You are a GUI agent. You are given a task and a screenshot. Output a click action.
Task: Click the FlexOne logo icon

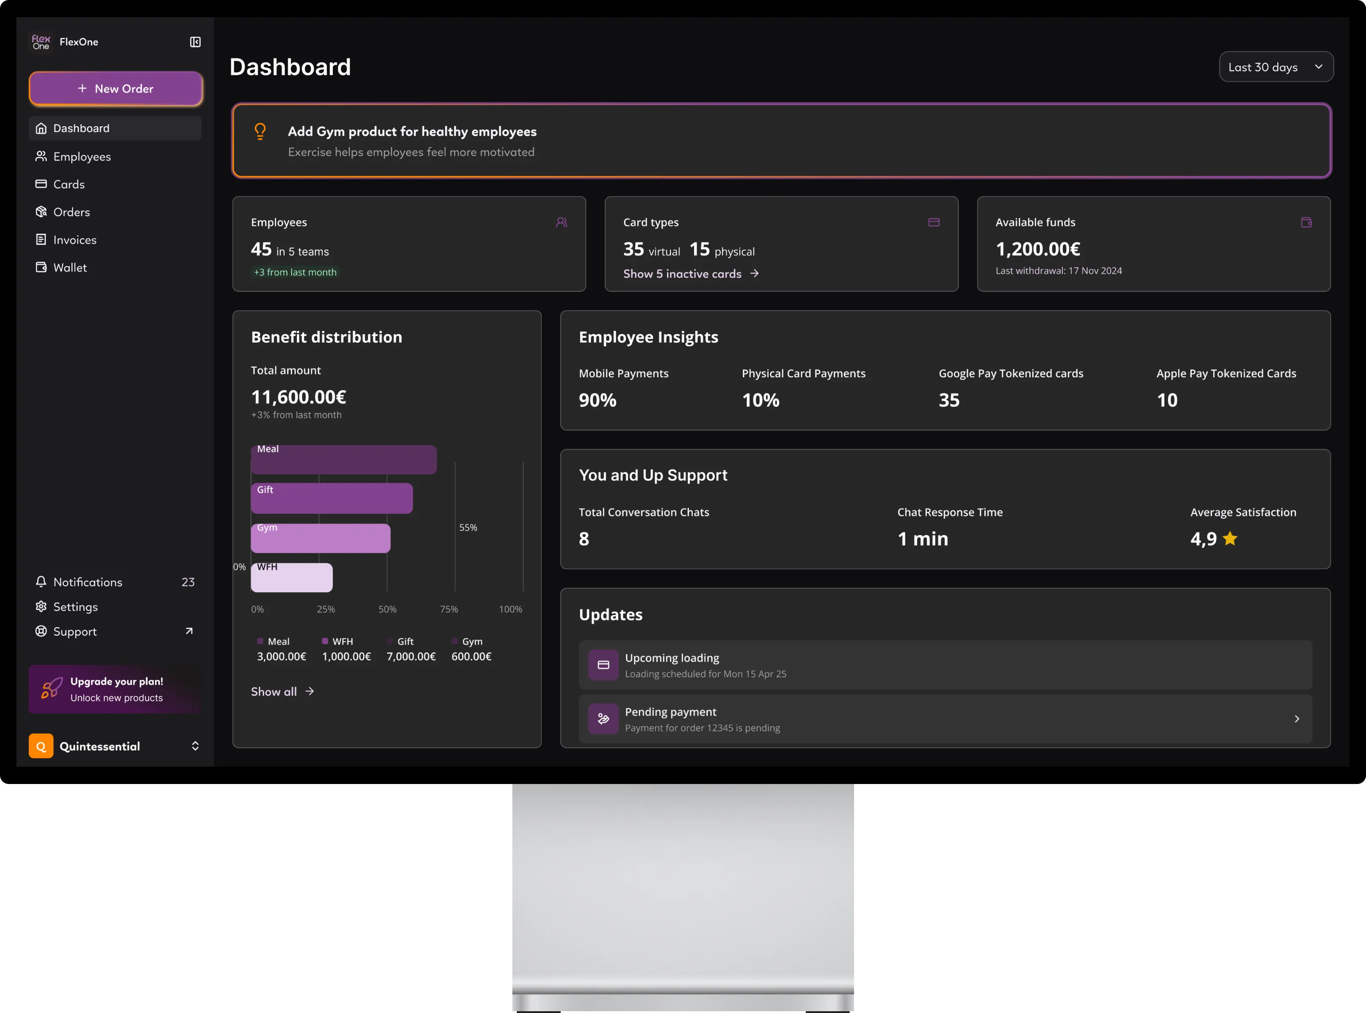click(x=41, y=42)
